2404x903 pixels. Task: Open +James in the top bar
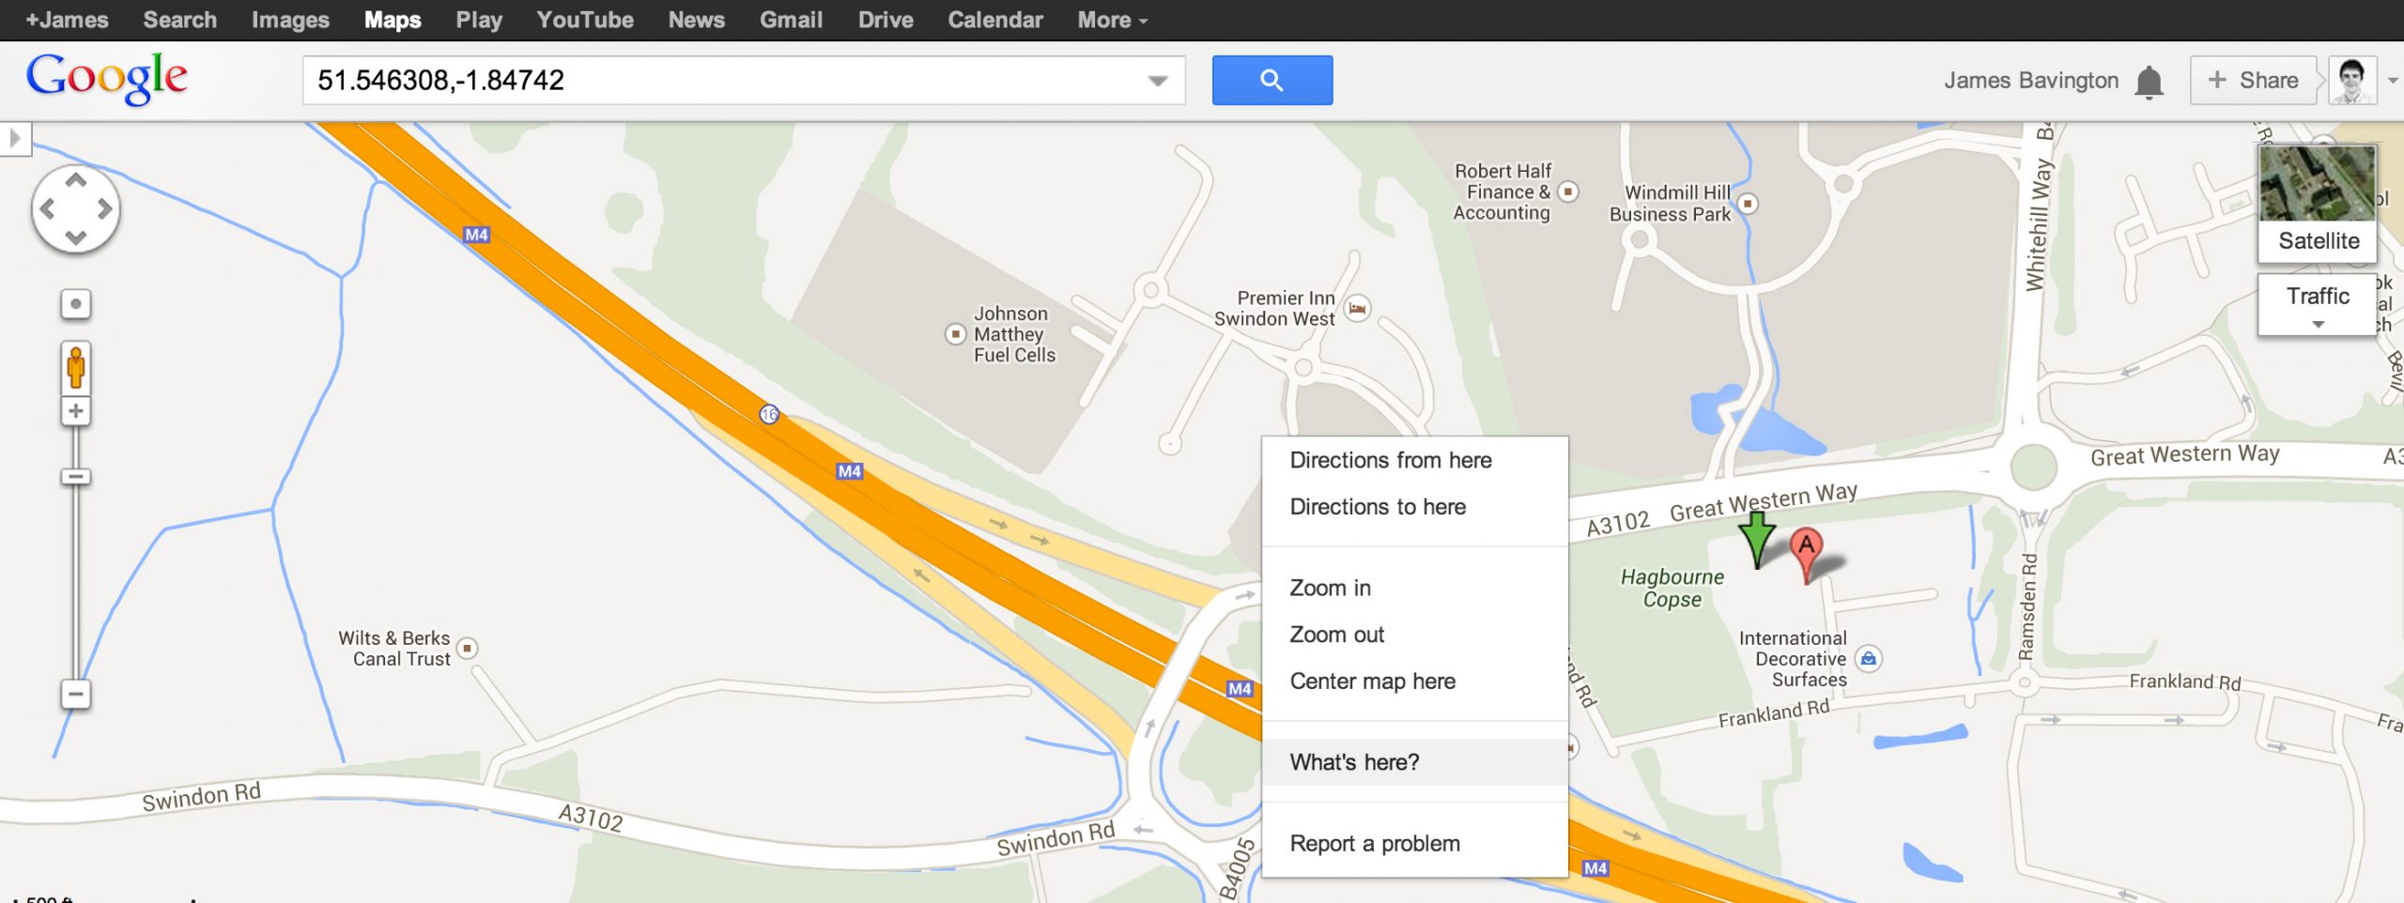67,20
